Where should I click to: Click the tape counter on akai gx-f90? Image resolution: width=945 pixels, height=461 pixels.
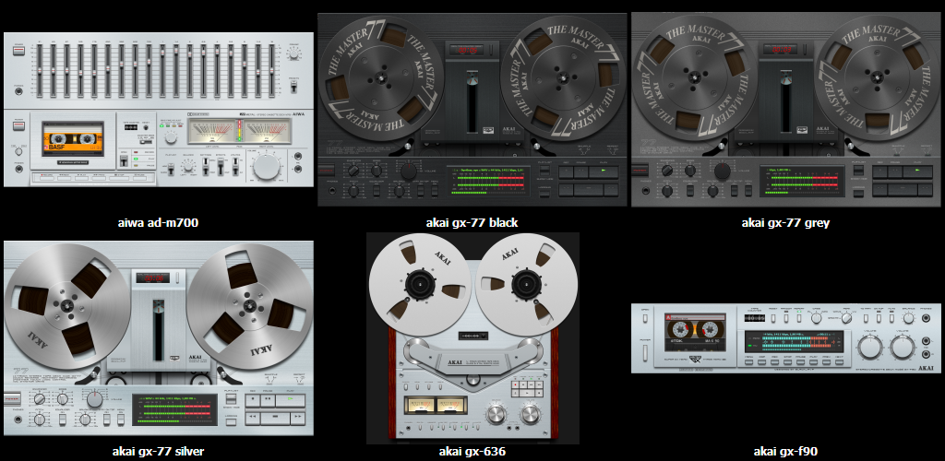755,318
